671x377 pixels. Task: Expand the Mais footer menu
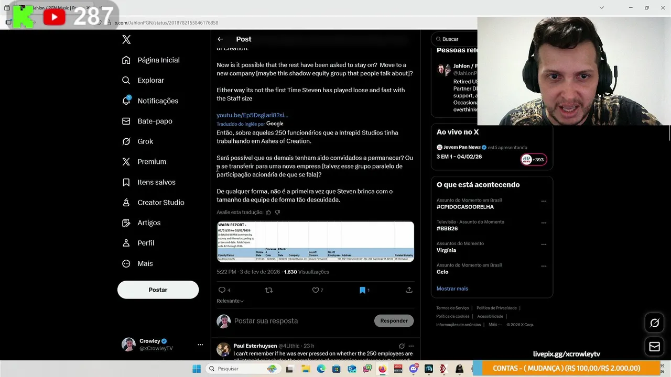click(495, 325)
